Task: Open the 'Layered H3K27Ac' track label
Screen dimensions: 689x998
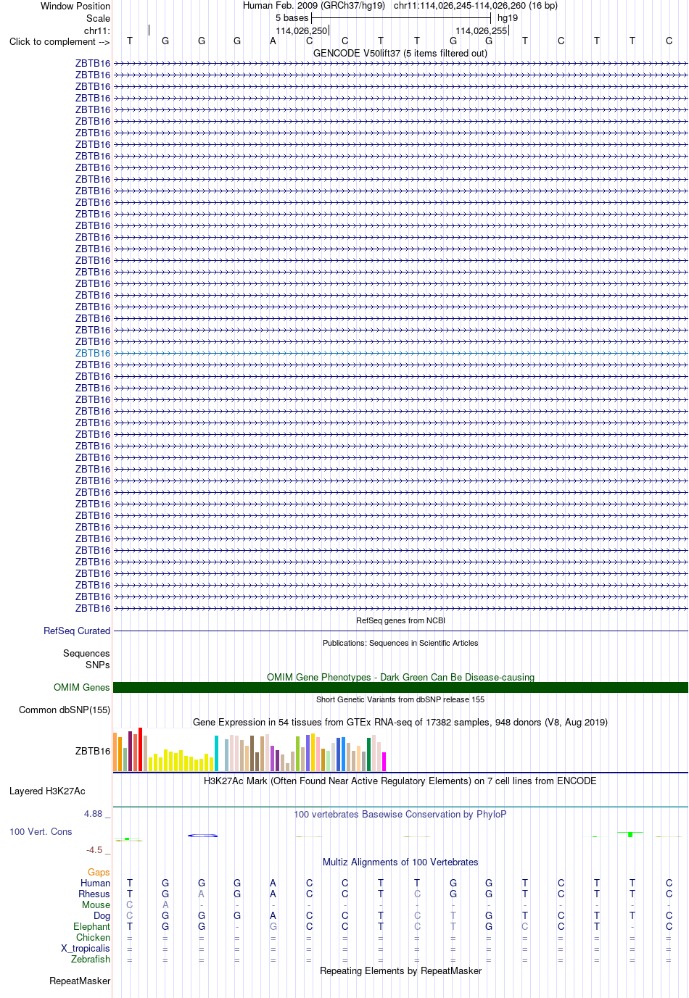Action: click(47, 791)
